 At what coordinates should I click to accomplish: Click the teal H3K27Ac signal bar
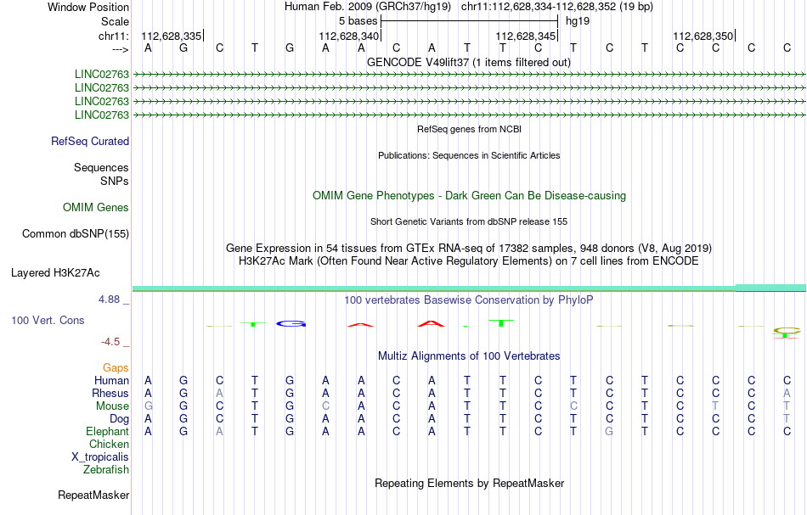click(x=469, y=288)
